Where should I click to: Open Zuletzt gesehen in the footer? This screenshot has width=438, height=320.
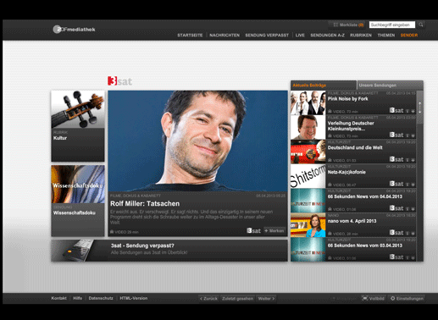[237, 299]
